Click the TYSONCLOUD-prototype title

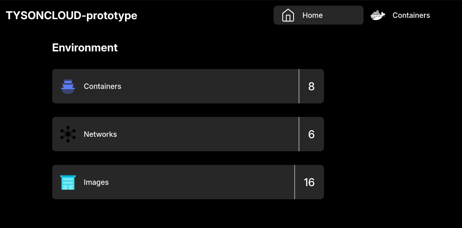[71, 16]
